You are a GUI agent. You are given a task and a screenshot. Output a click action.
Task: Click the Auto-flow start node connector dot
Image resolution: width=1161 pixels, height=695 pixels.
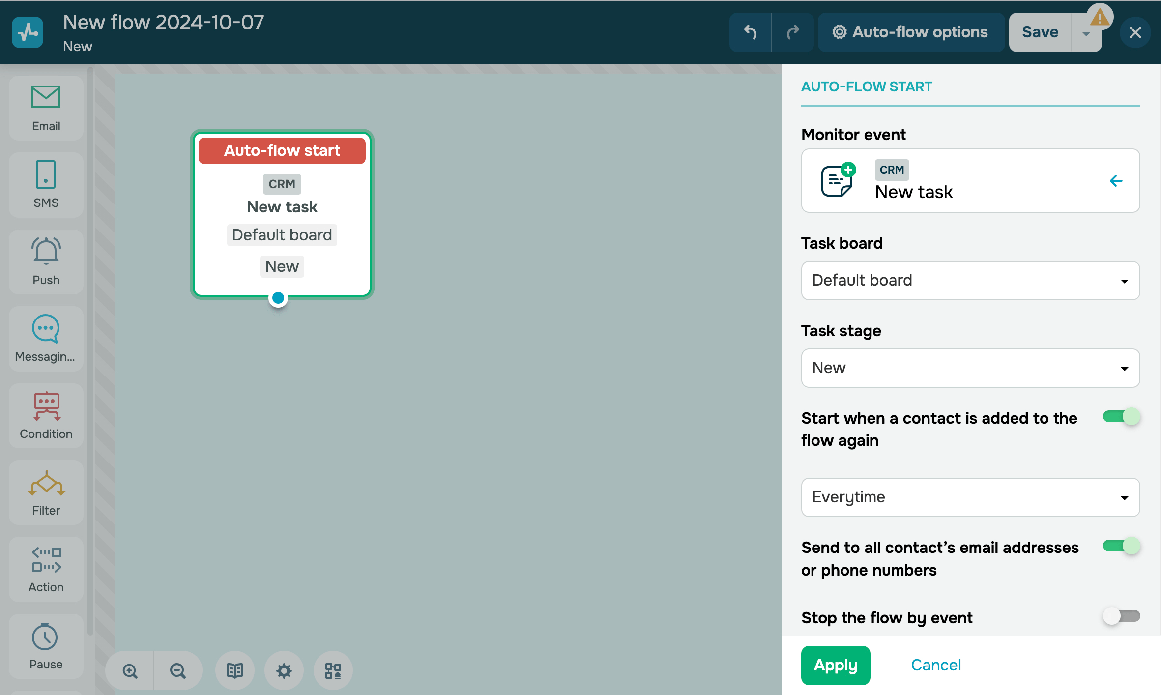coord(278,298)
